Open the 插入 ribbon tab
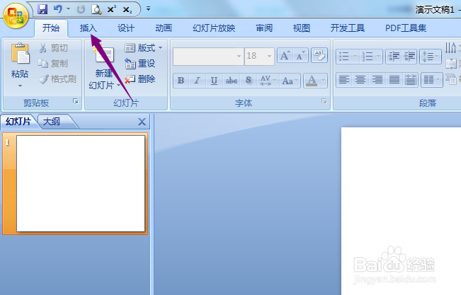The height and width of the screenshot is (295, 461). pos(89,28)
